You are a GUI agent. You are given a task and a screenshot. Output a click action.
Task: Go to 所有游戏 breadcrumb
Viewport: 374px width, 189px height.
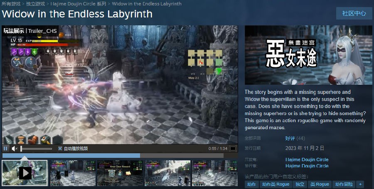click(x=11, y=4)
